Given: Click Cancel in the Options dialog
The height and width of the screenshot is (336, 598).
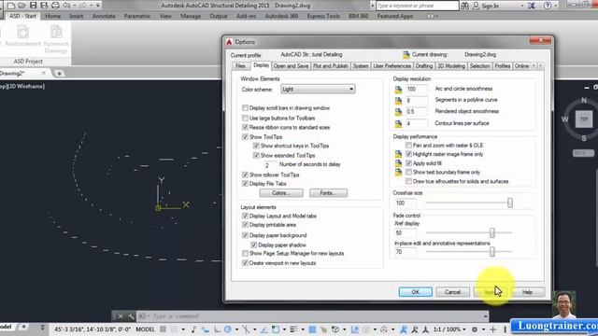Looking at the screenshot, I should click(452, 292).
